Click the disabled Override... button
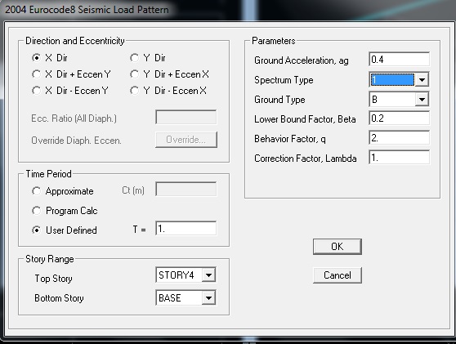 coord(186,140)
